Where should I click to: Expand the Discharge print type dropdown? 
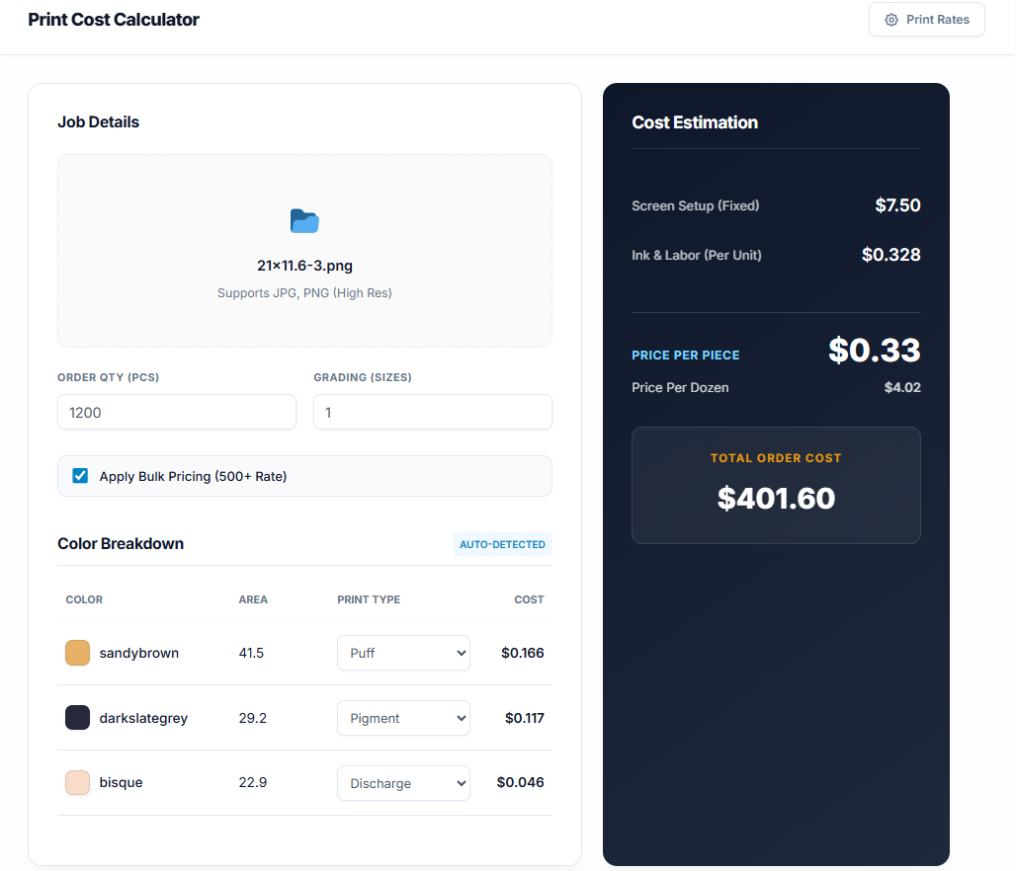[x=403, y=783]
